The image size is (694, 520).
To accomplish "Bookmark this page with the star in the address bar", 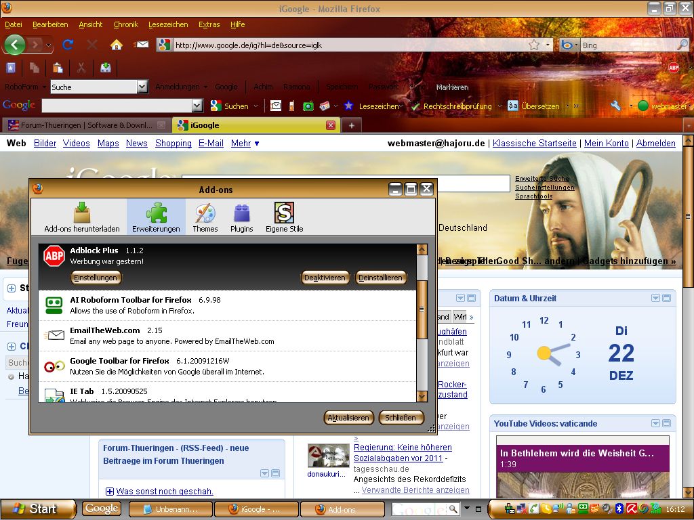I will 534,45.
